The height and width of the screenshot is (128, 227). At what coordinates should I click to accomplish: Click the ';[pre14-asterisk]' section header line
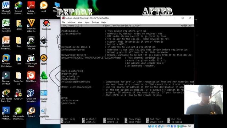click(x=72, y=71)
